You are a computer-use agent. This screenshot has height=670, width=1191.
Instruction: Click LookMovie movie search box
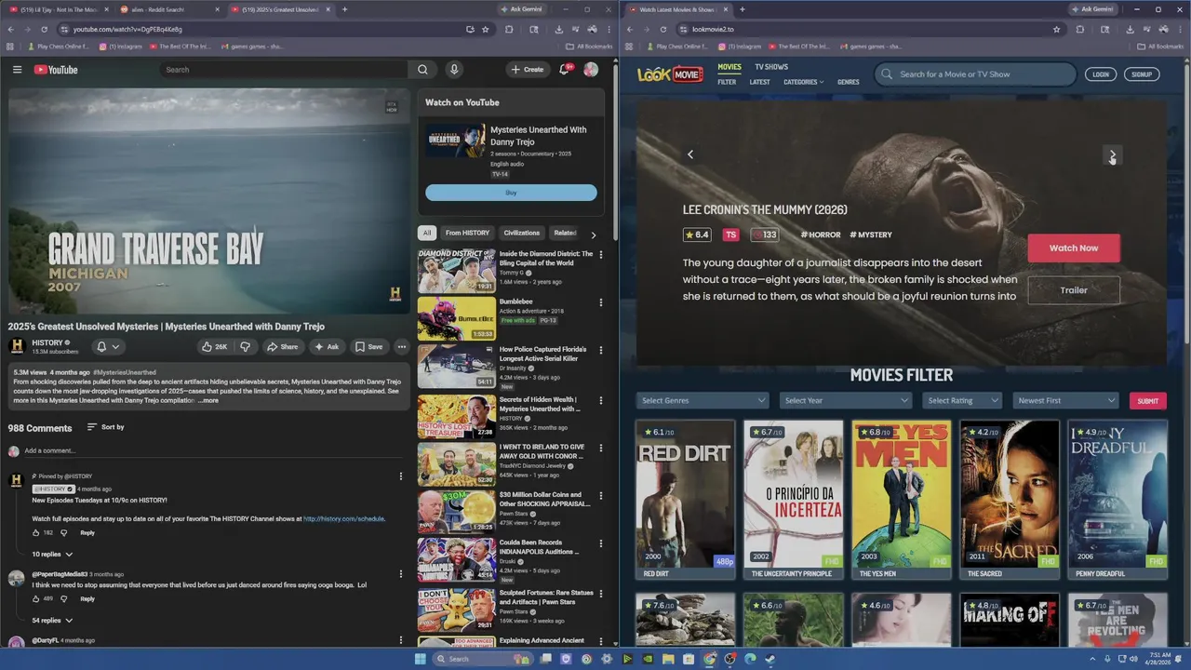[974, 74]
